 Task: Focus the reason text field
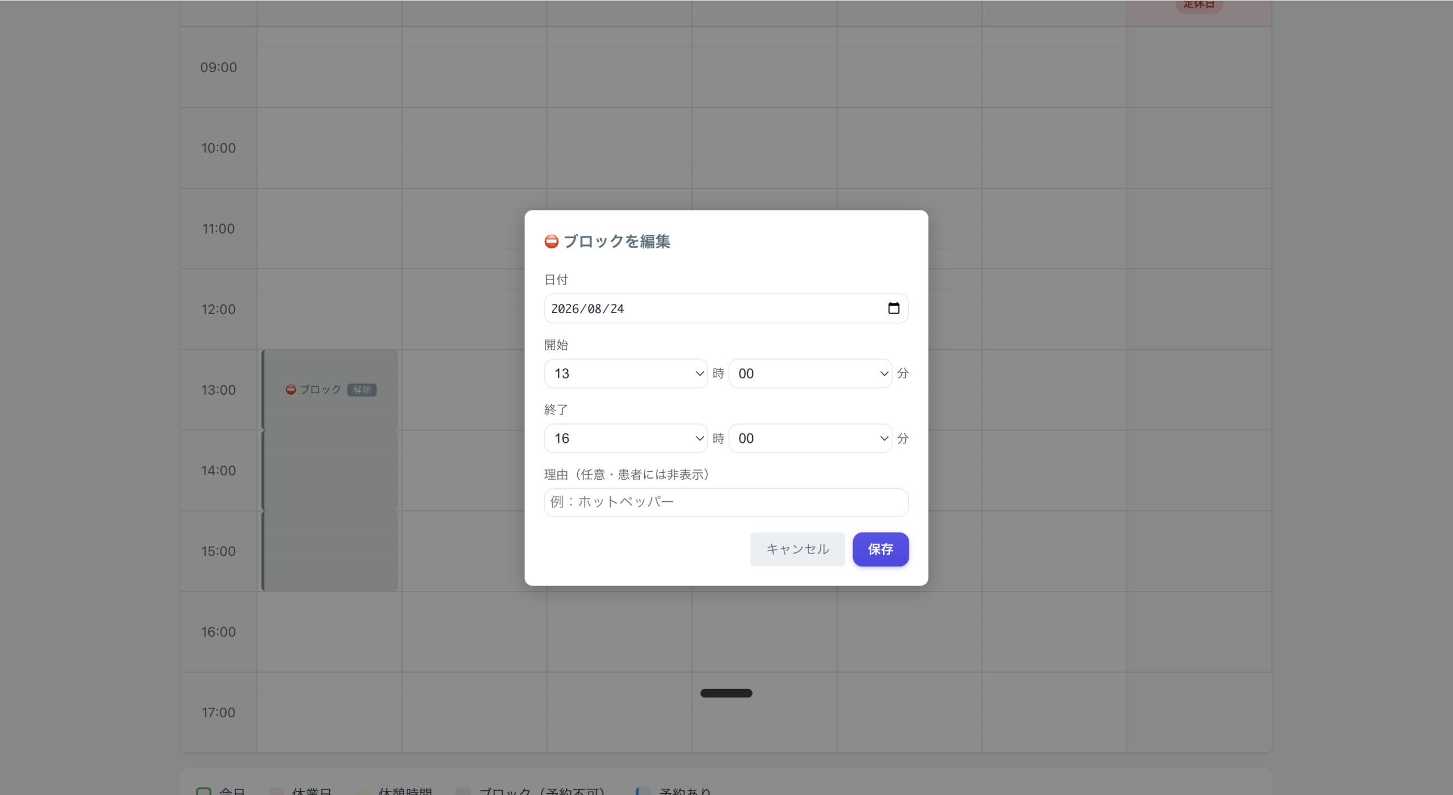coord(726,502)
